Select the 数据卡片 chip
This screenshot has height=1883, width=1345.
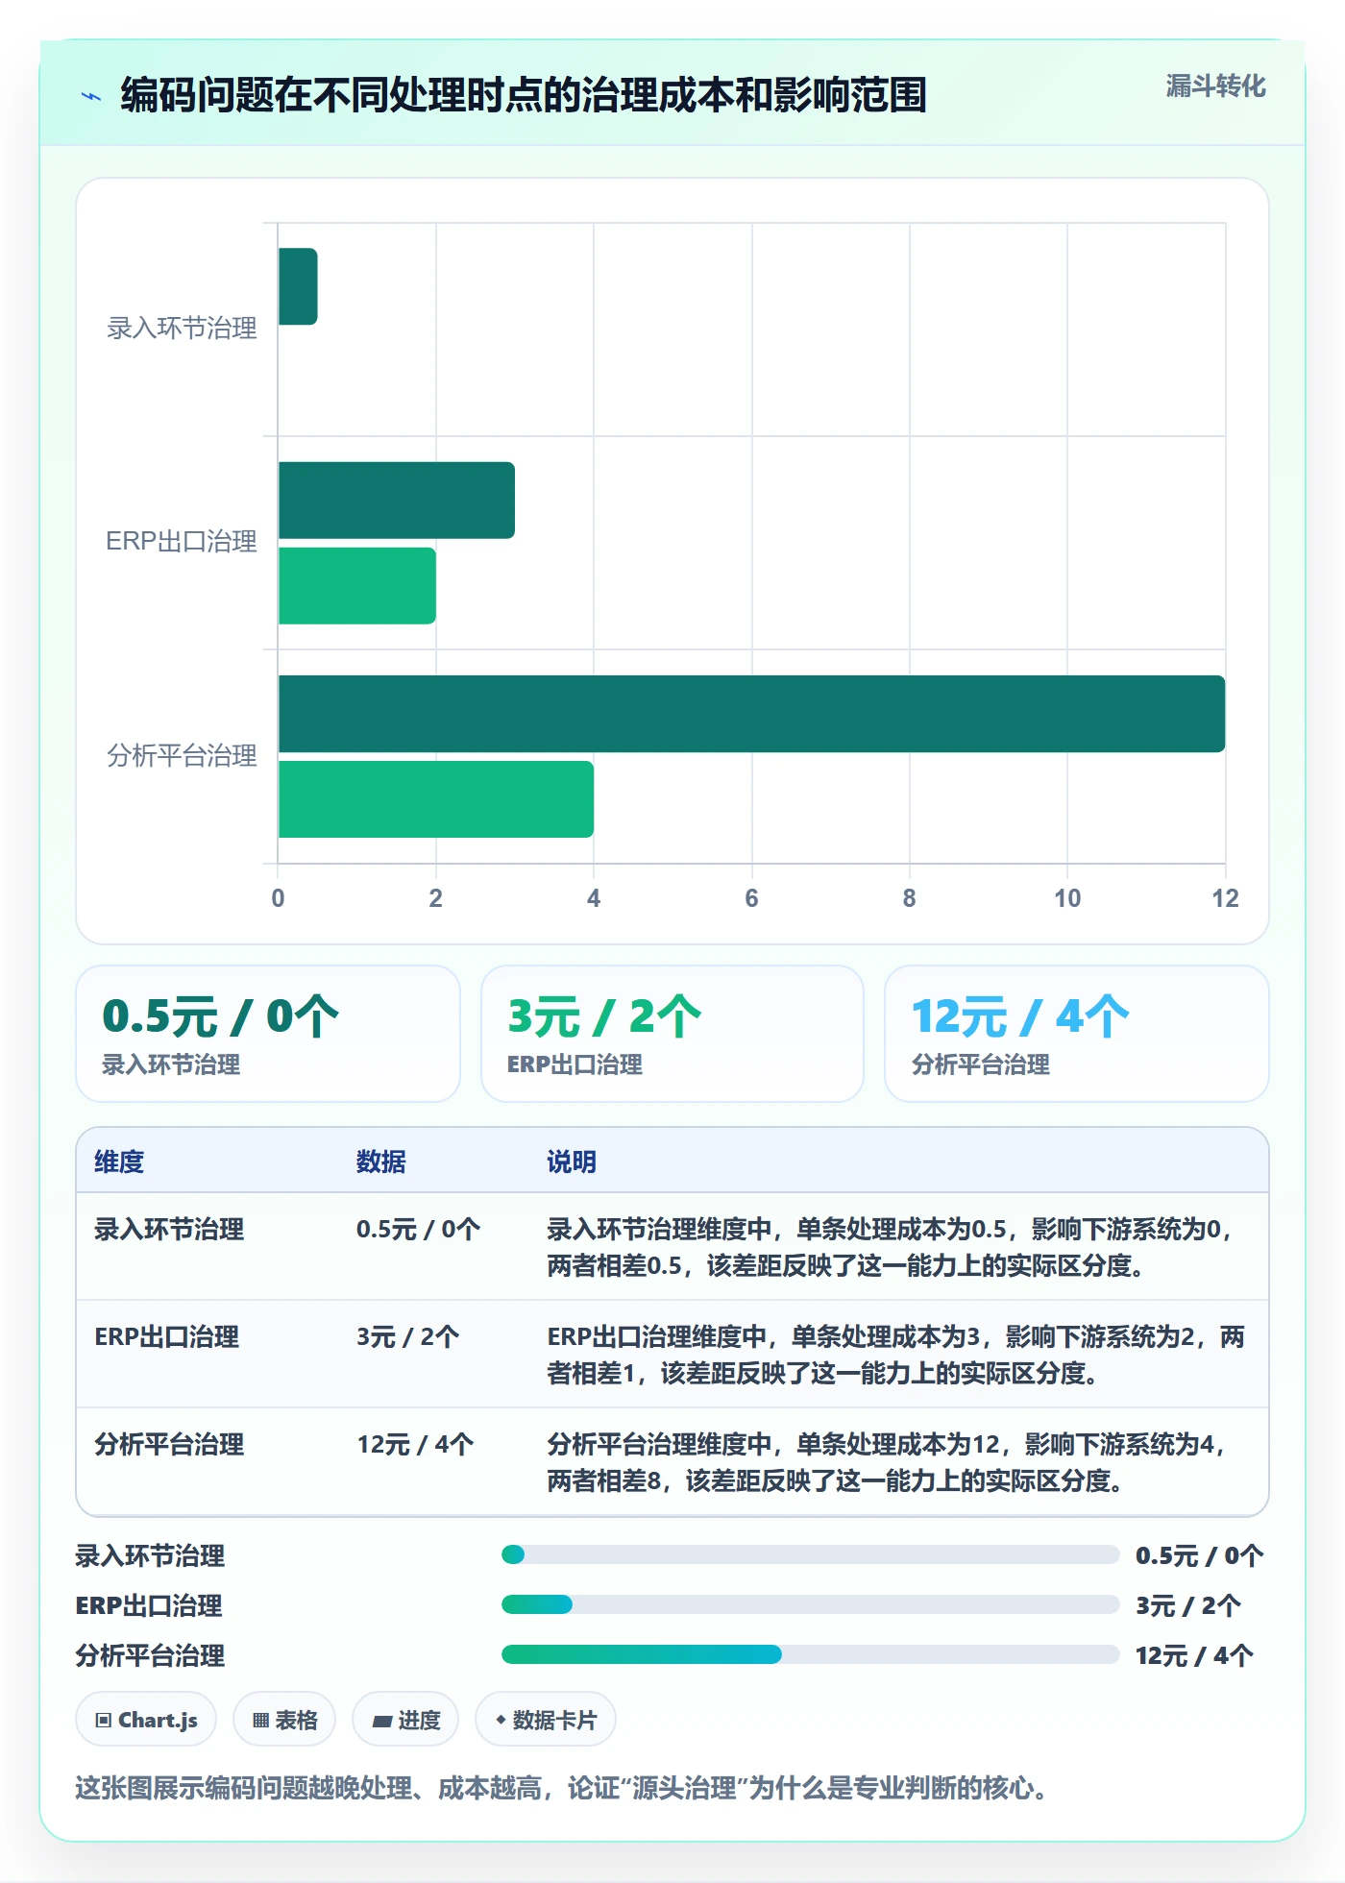click(546, 1720)
